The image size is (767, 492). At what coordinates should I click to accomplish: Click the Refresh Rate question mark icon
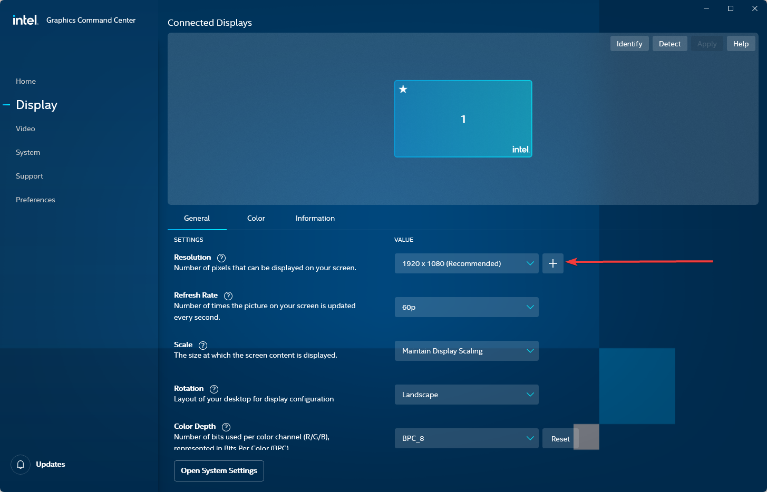pos(228,296)
